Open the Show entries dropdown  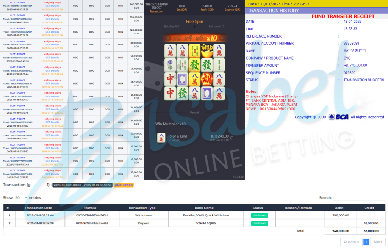(x=21, y=198)
